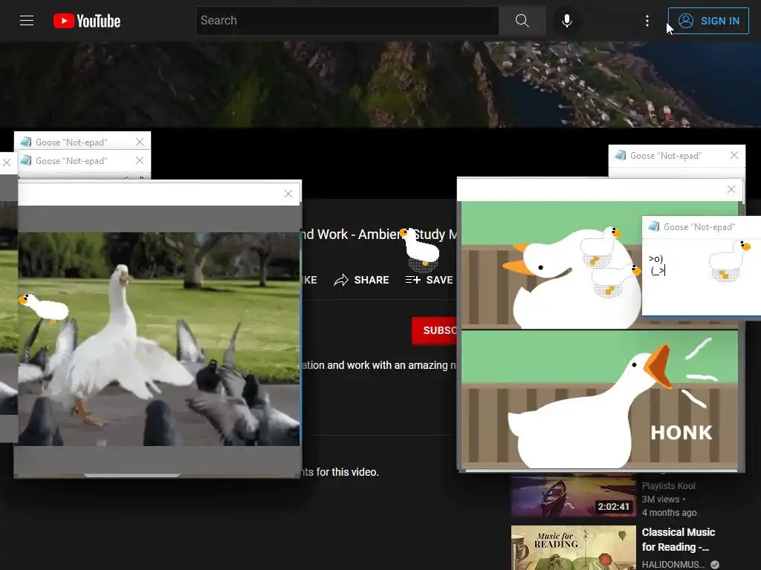Click the Search input field

pos(348,20)
